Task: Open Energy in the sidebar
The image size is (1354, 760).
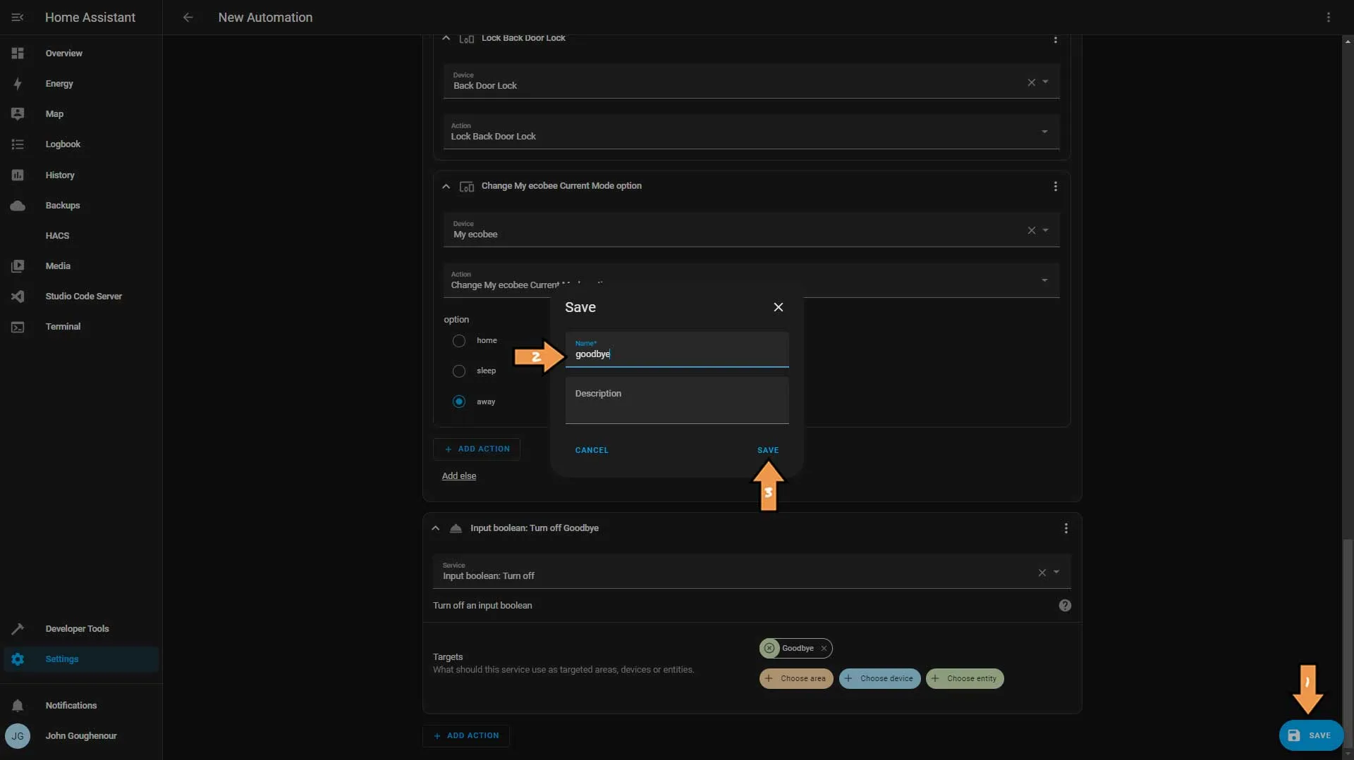Action: click(81, 83)
